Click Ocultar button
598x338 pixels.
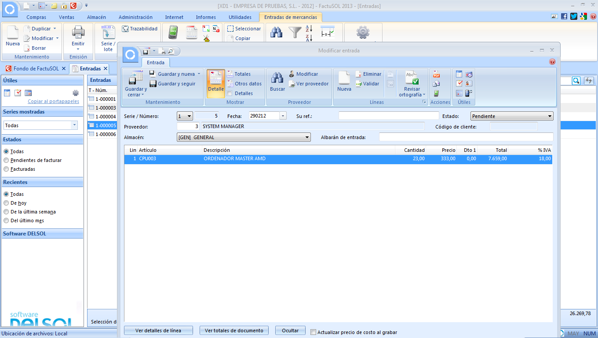click(x=290, y=331)
